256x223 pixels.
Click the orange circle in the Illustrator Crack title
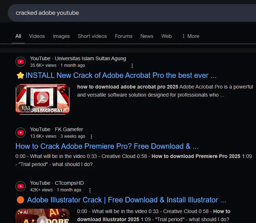point(21,200)
